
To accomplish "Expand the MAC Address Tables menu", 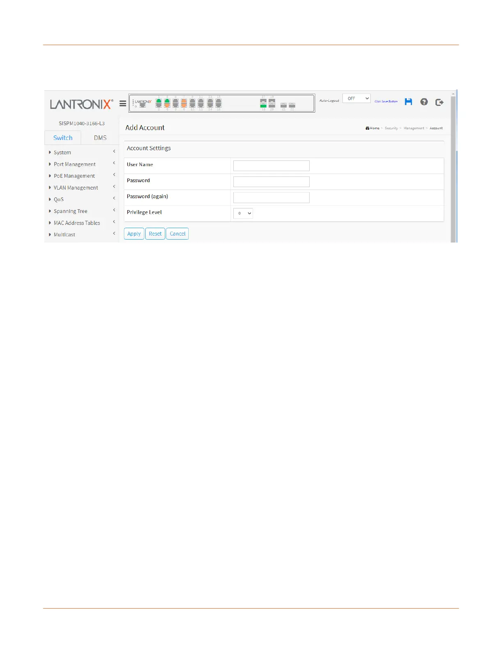I will point(82,223).
